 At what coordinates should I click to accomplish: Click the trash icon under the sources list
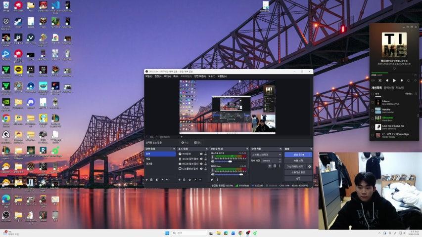coord(184,180)
